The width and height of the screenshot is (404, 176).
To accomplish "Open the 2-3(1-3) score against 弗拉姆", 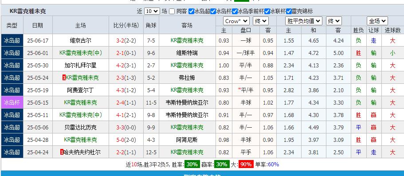I will point(126,78).
